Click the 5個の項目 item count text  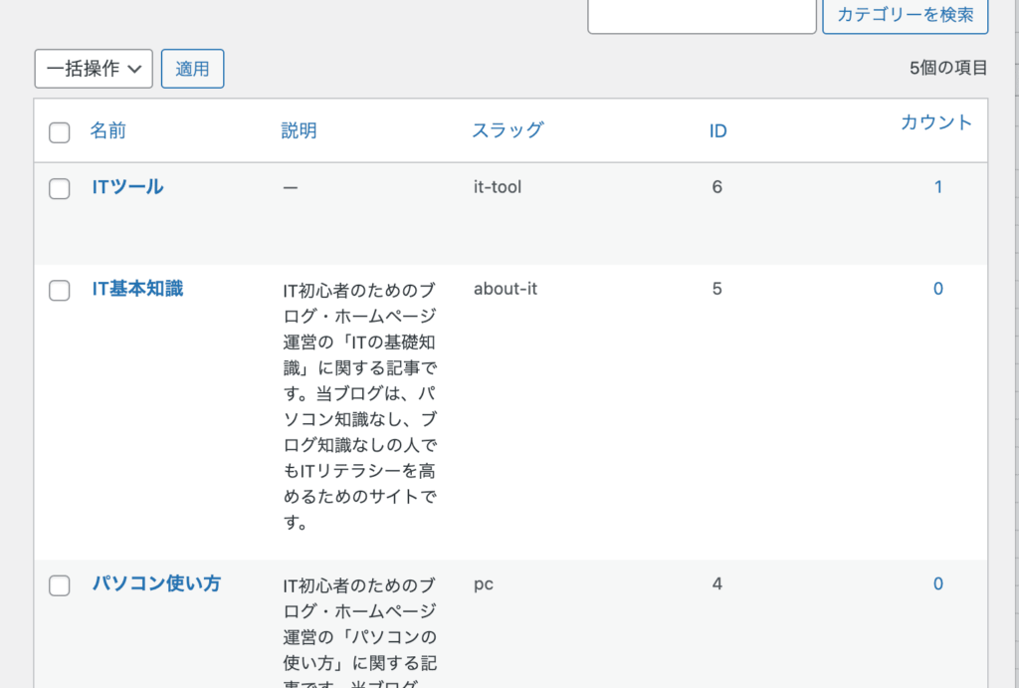(x=948, y=68)
